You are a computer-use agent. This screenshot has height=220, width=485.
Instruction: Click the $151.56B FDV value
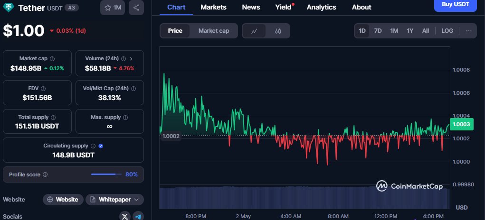(37, 98)
